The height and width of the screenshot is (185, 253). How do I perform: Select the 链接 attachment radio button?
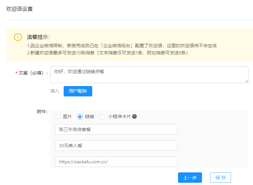80,117
